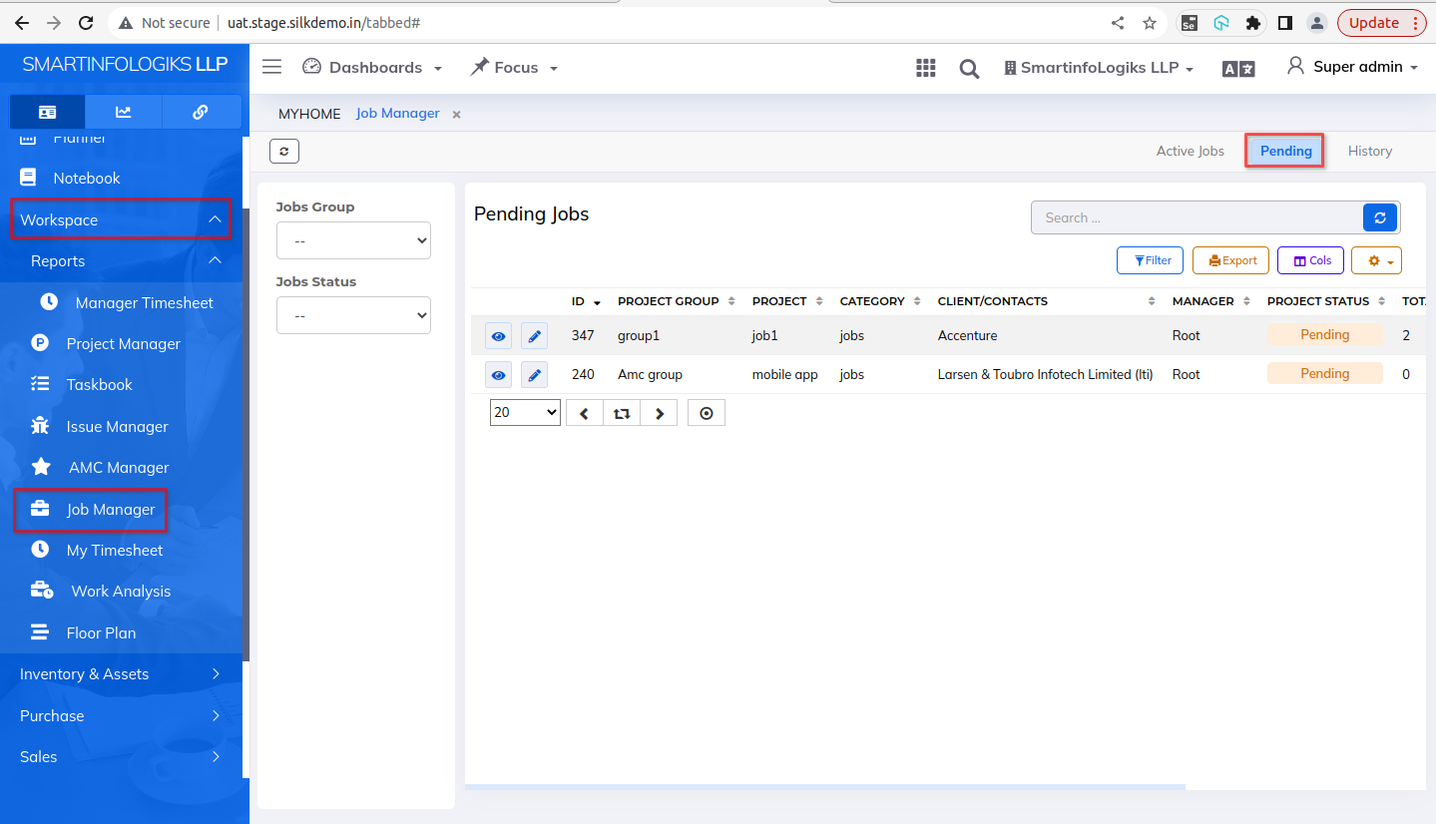Sort by CLIENT/CONTACTS column header
This screenshot has height=824, width=1436.
pyautogui.click(x=1046, y=301)
